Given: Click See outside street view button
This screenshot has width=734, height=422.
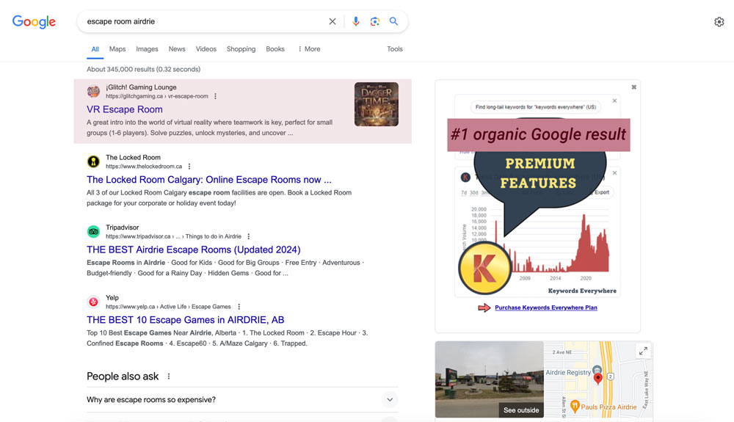Looking at the screenshot, I should [521, 410].
